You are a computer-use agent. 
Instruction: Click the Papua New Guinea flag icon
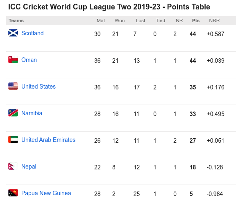coord(13,193)
